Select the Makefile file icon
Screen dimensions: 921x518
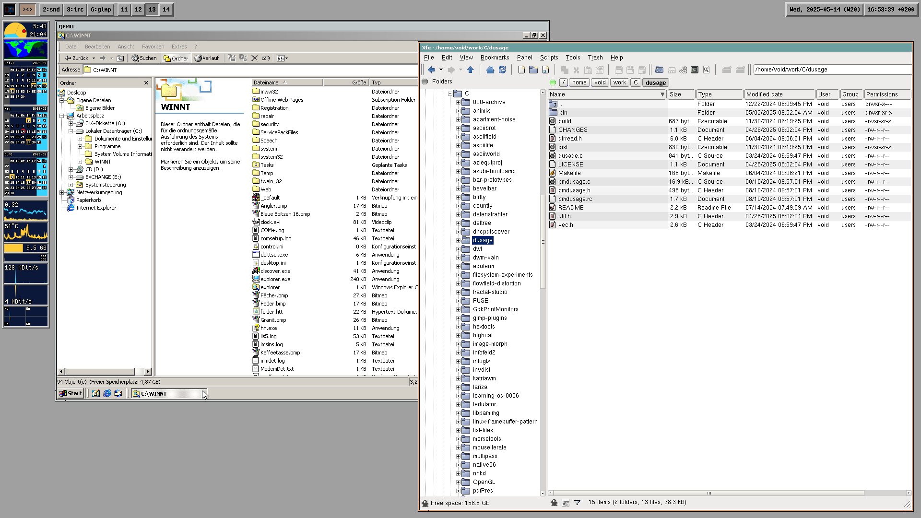pyautogui.click(x=553, y=173)
